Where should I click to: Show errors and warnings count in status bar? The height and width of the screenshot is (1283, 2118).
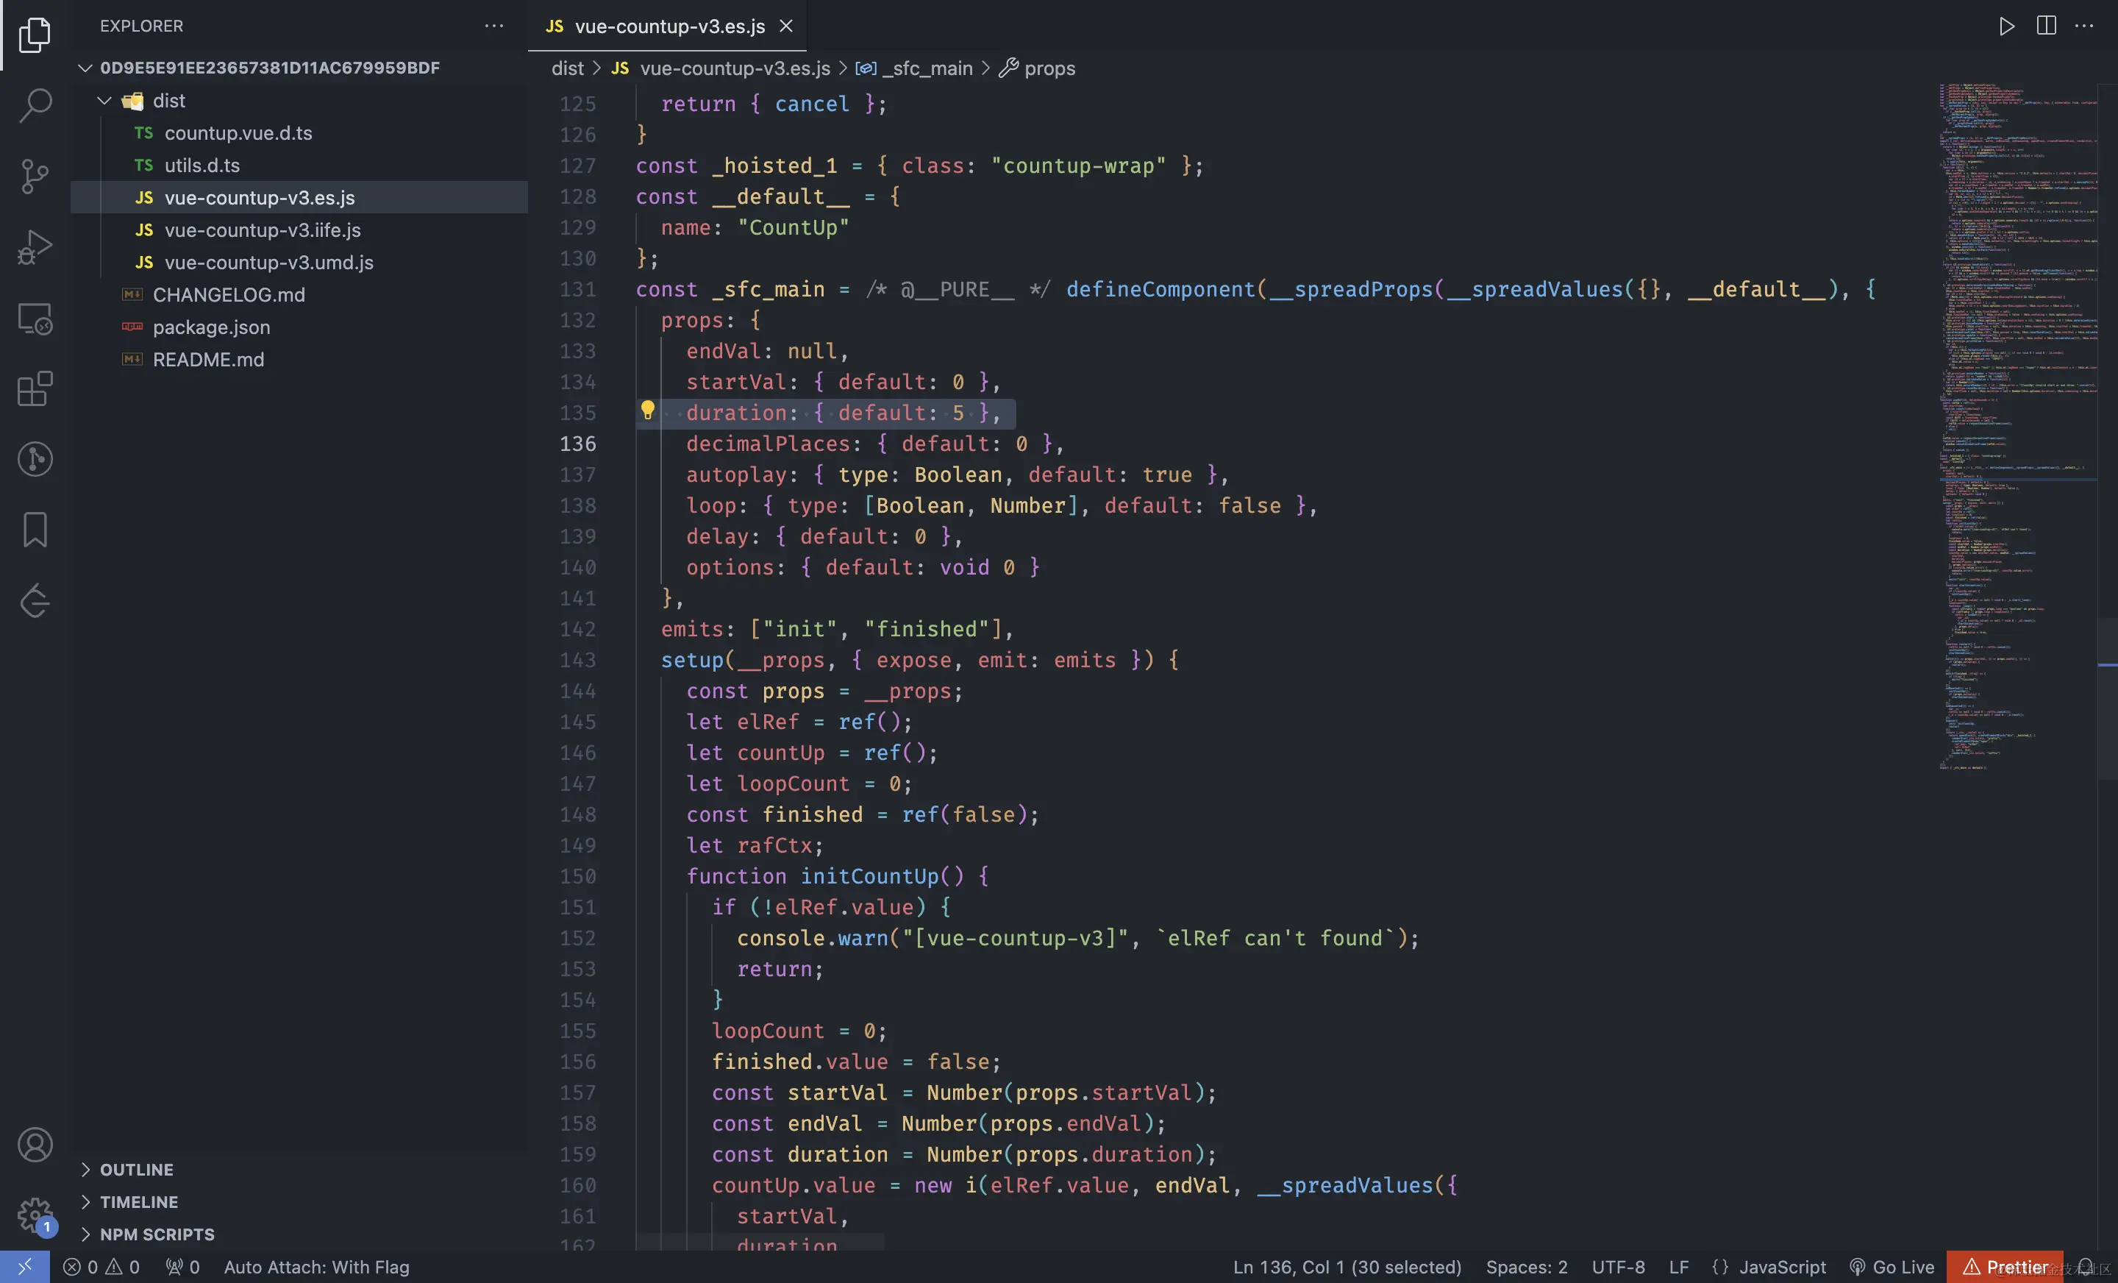[101, 1267]
